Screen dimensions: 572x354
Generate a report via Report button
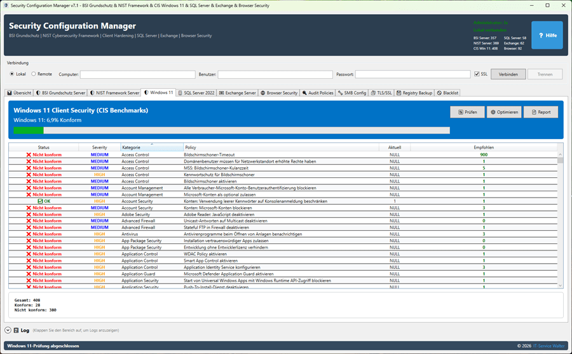[540, 112]
